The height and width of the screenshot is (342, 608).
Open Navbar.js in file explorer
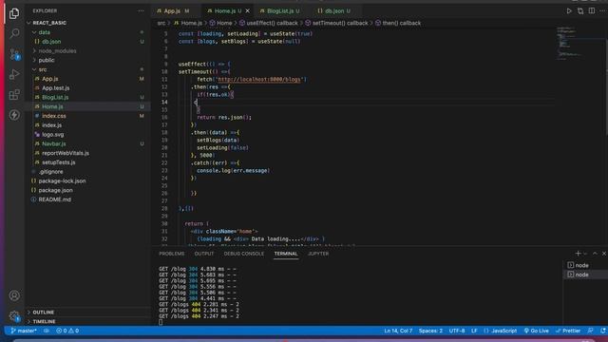[88, 143]
